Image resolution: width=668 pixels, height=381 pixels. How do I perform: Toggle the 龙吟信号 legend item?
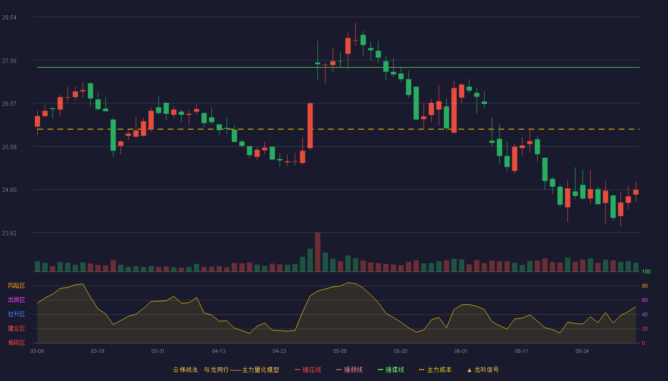coord(483,370)
